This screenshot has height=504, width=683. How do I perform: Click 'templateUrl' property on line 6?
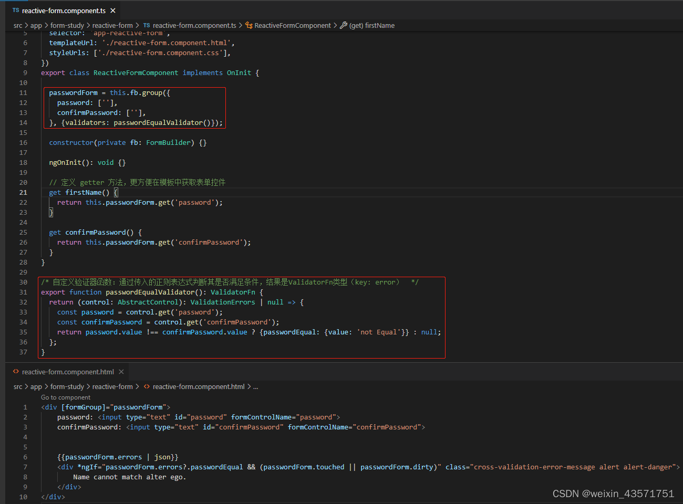pos(71,43)
